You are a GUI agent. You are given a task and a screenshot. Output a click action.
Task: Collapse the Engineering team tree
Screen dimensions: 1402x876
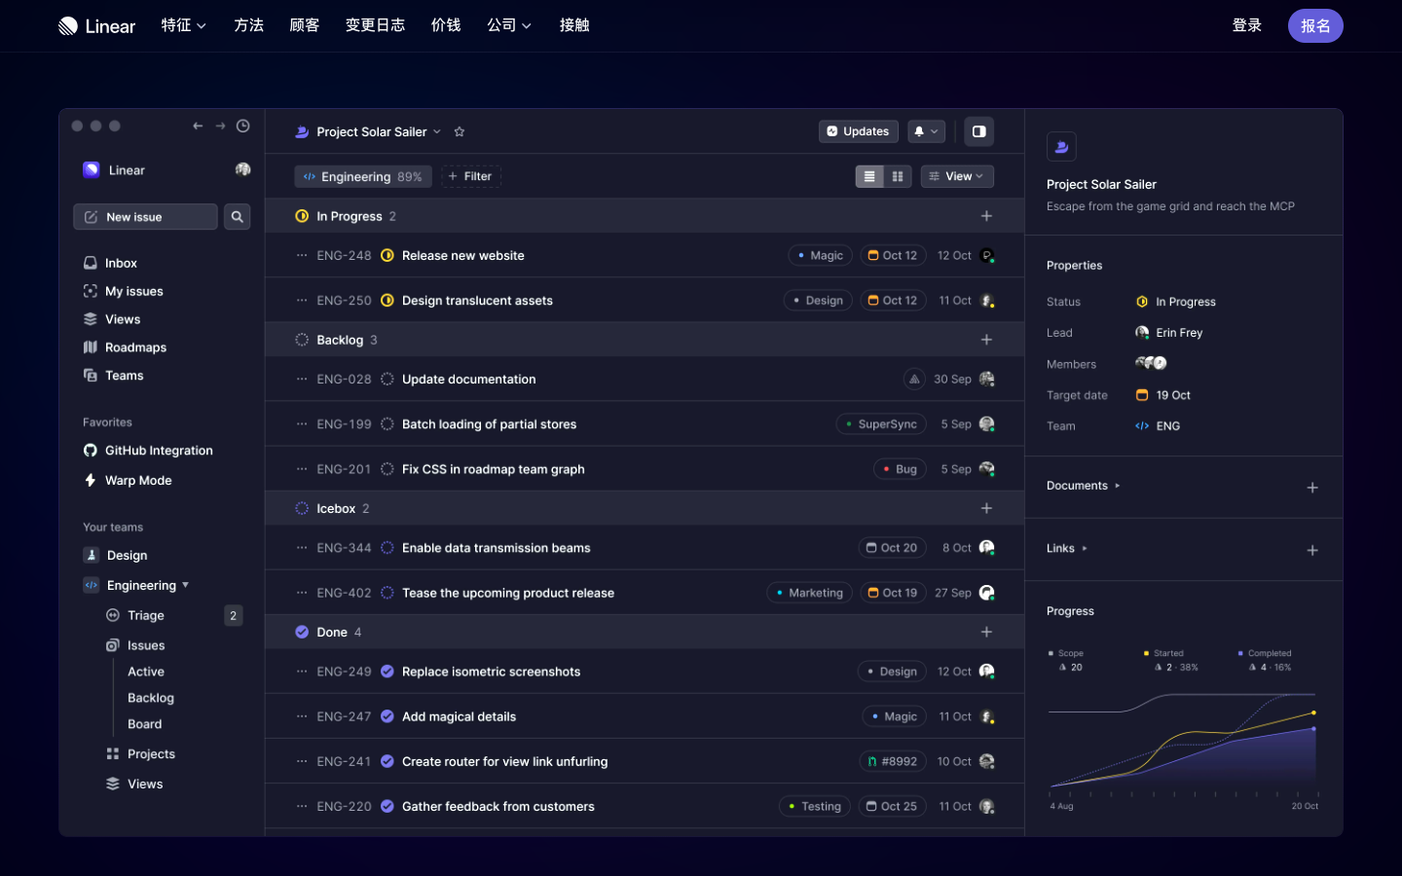pyautogui.click(x=185, y=585)
